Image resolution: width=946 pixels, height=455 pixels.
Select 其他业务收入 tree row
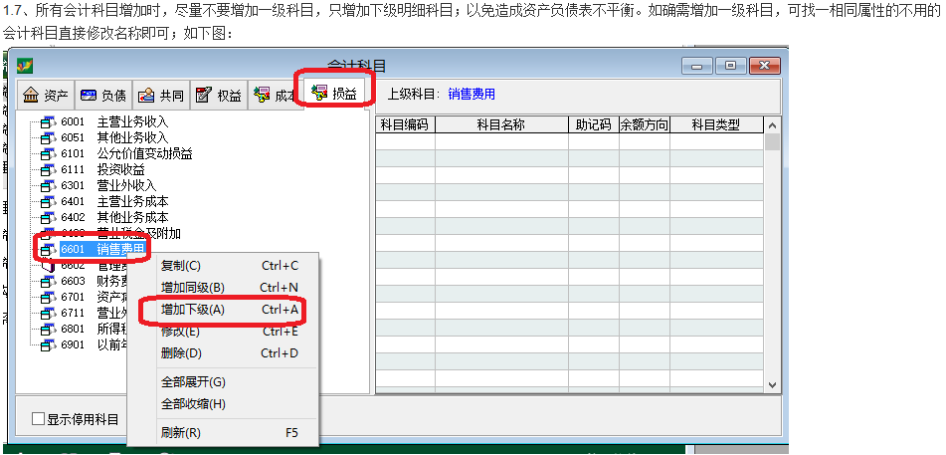pos(114,137)
